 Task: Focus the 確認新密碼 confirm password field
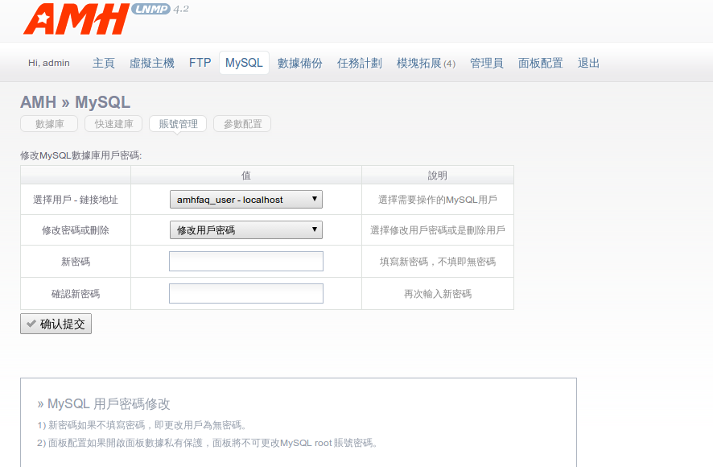(245, 294)
